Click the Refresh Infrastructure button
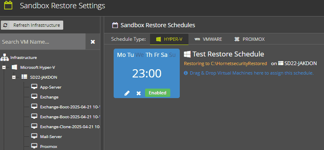This screenshot has height=150, width=324. (32, 25)
